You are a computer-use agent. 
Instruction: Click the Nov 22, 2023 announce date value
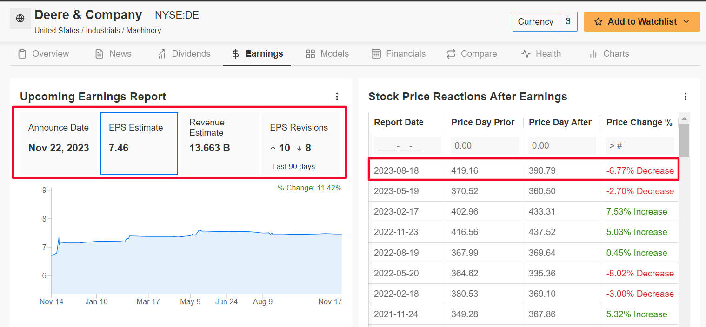(x=59, y=148)
